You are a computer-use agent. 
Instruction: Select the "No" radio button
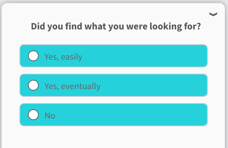pos(33,115)
